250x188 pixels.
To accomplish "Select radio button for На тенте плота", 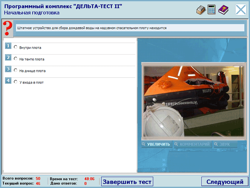I will pos(15,58).
